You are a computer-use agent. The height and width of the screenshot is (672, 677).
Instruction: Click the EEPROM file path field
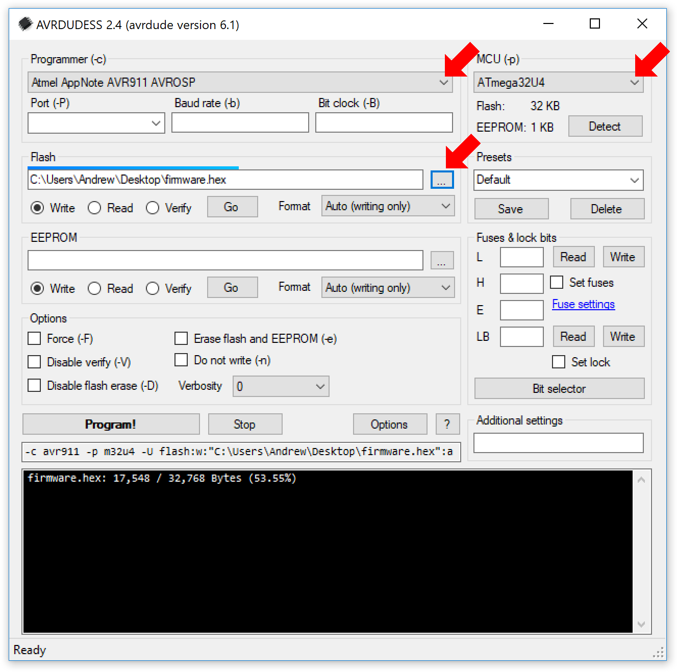click(225, 260)
